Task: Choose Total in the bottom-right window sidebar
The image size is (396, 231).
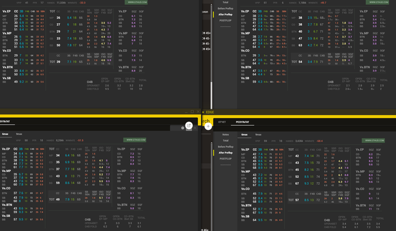Action: 226,140
